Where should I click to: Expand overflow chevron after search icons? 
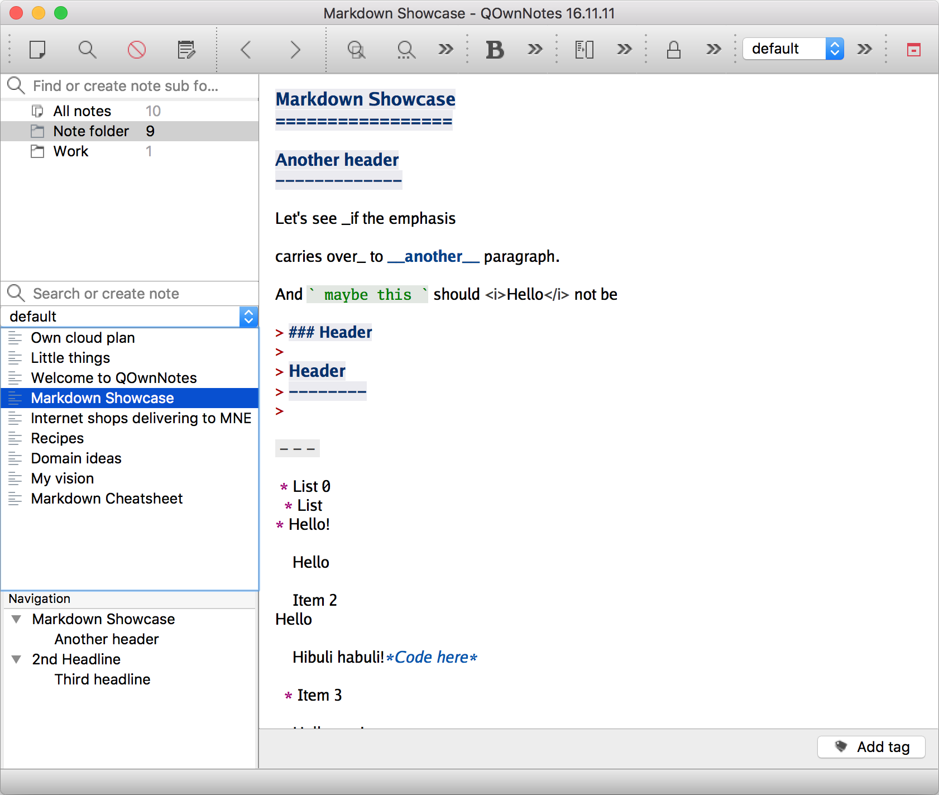tap(445, 50)
